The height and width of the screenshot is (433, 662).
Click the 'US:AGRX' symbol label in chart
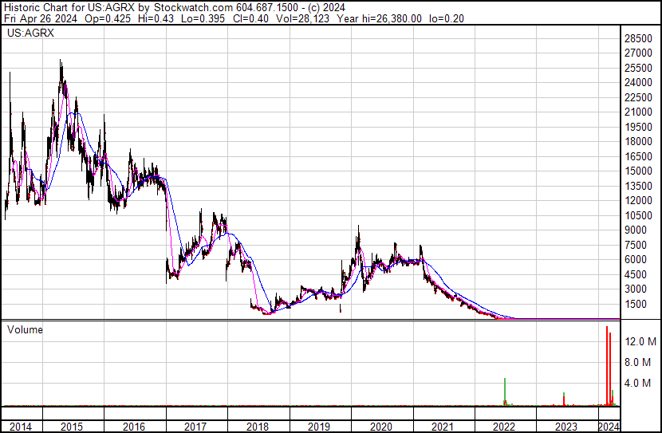point(30,33)
